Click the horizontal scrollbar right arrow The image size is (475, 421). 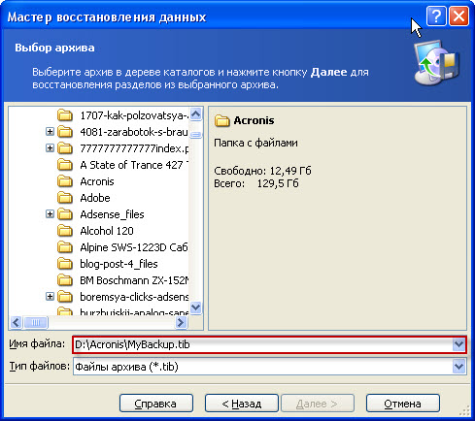pos(182,322)
